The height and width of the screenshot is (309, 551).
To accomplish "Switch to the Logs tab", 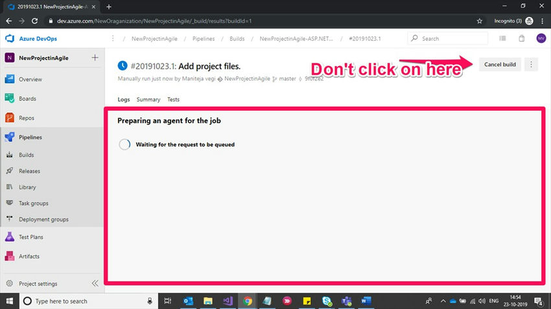I will (123, 99).
